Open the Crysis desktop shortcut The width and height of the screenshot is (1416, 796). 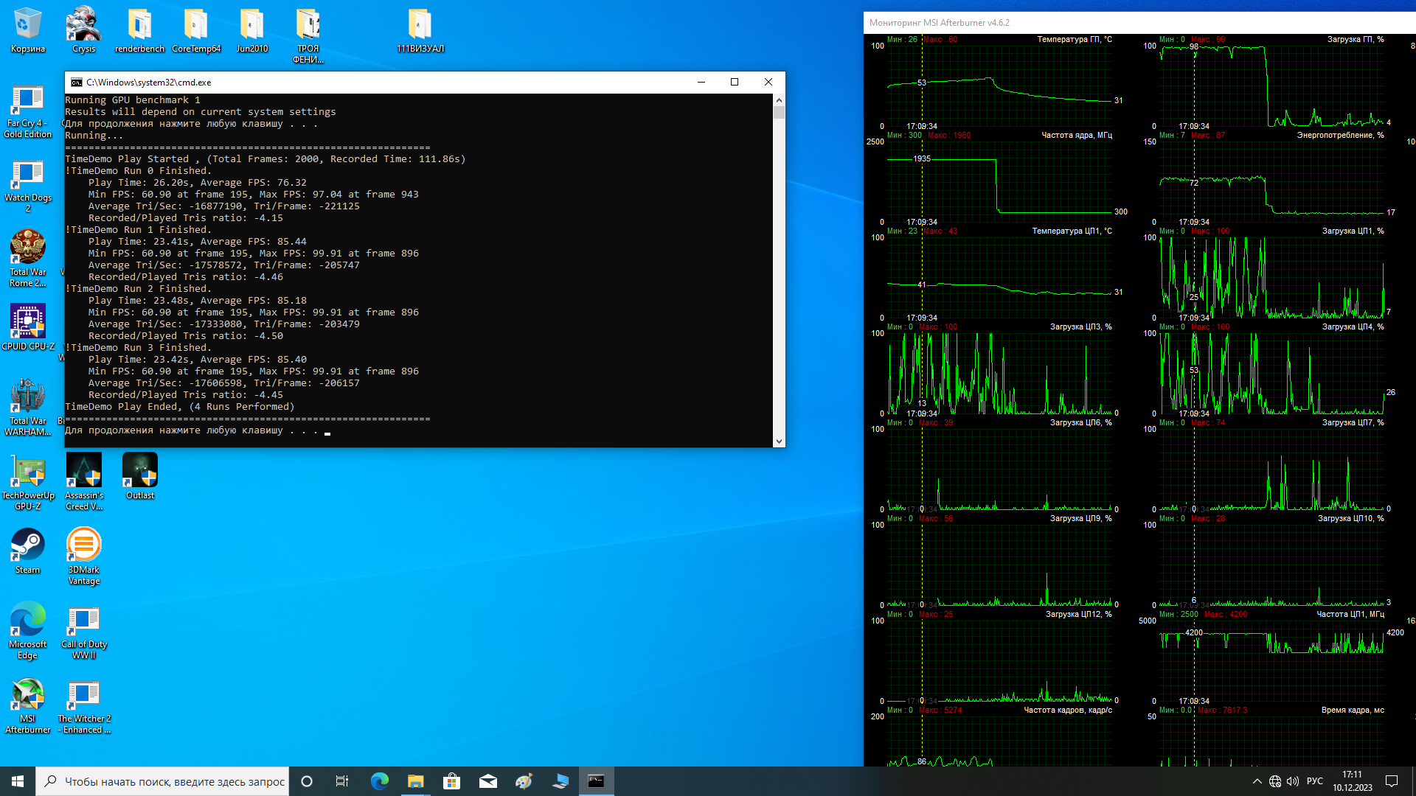coord(83,28)
